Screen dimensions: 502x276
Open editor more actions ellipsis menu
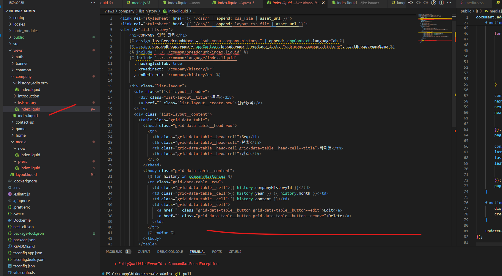(449, 3)
